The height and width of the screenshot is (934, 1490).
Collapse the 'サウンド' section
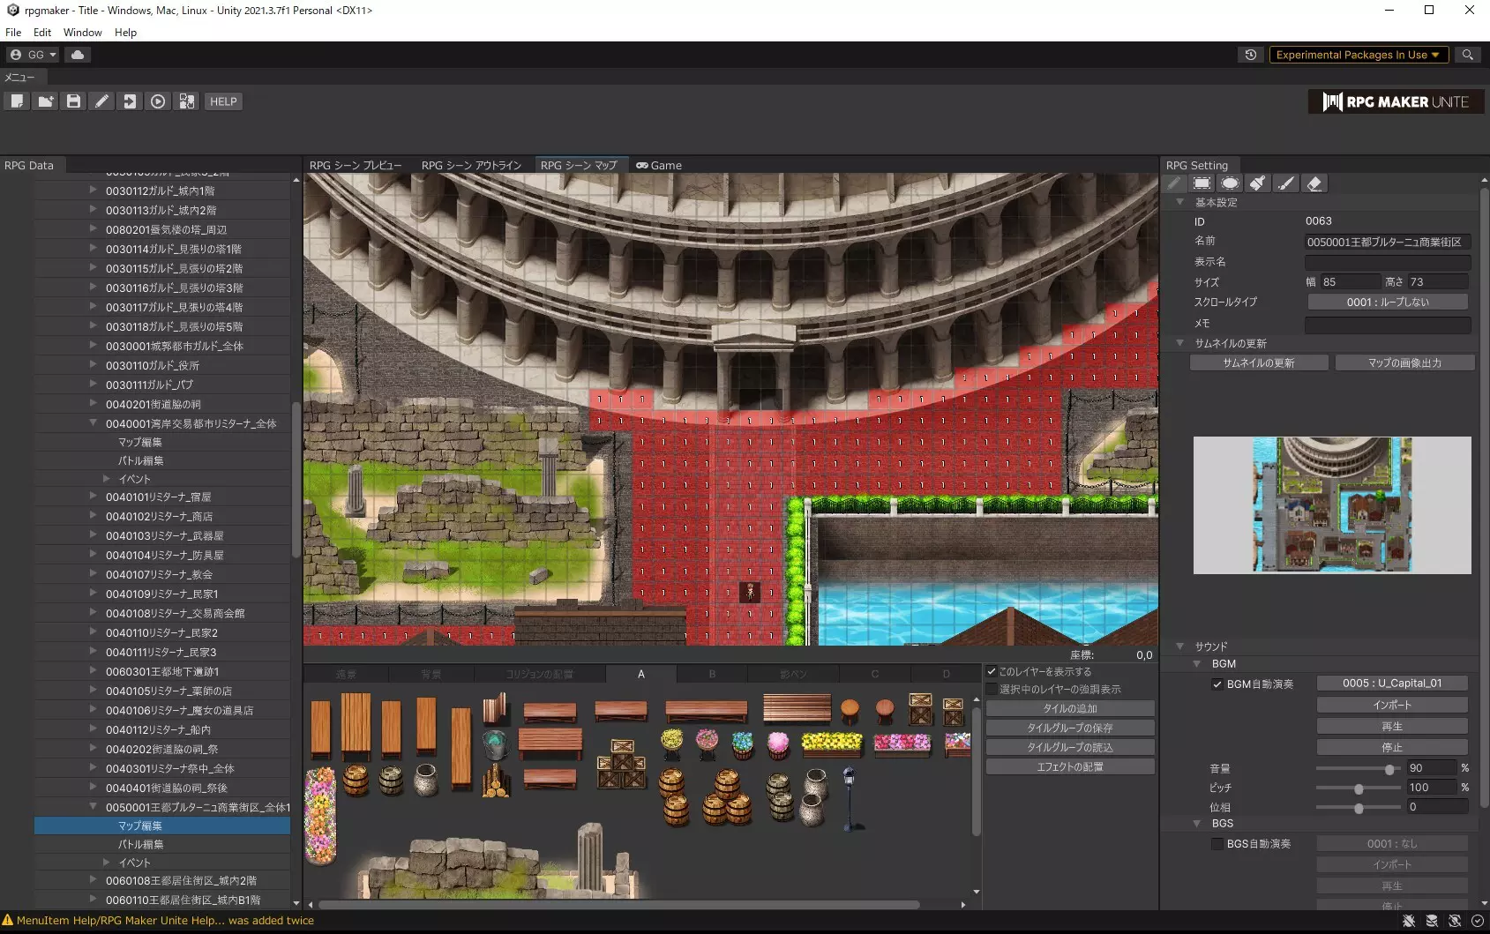[x=1180, y=646]
